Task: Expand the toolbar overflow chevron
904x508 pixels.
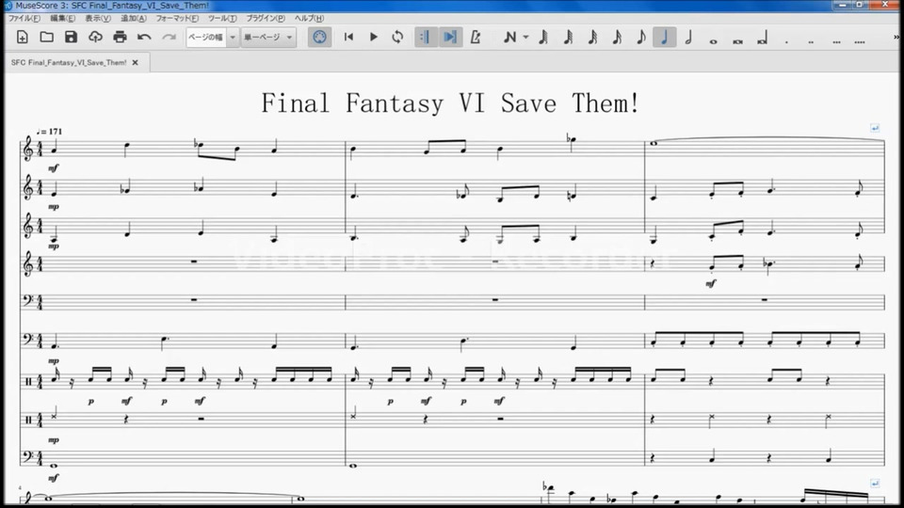Action: pos(896,38)
